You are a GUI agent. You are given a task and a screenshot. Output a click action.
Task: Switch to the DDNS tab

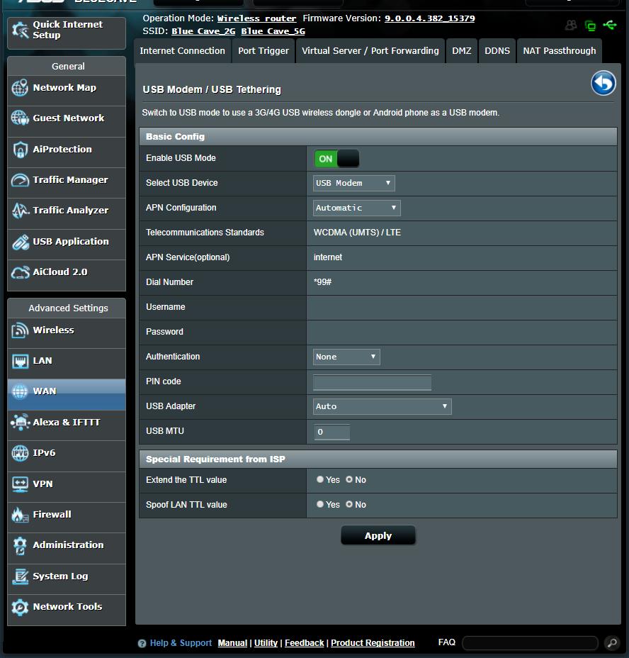pos(497,51)
